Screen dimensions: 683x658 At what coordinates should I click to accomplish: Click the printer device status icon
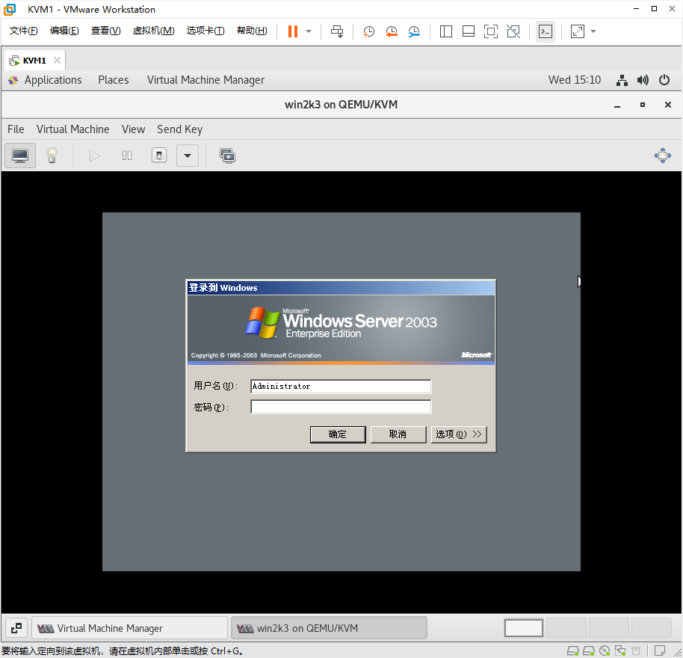pos(636,651)
